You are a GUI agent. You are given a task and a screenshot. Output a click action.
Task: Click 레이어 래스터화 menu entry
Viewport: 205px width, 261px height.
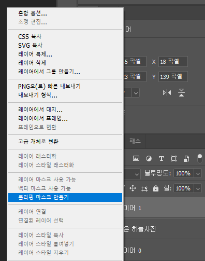65,156
